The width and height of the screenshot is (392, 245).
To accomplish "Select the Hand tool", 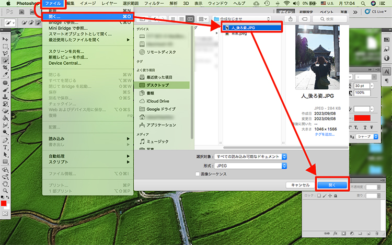I will point(5,184).
